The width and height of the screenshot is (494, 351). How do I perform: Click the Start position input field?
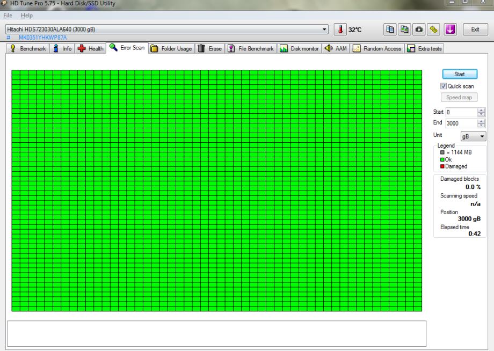462,112
